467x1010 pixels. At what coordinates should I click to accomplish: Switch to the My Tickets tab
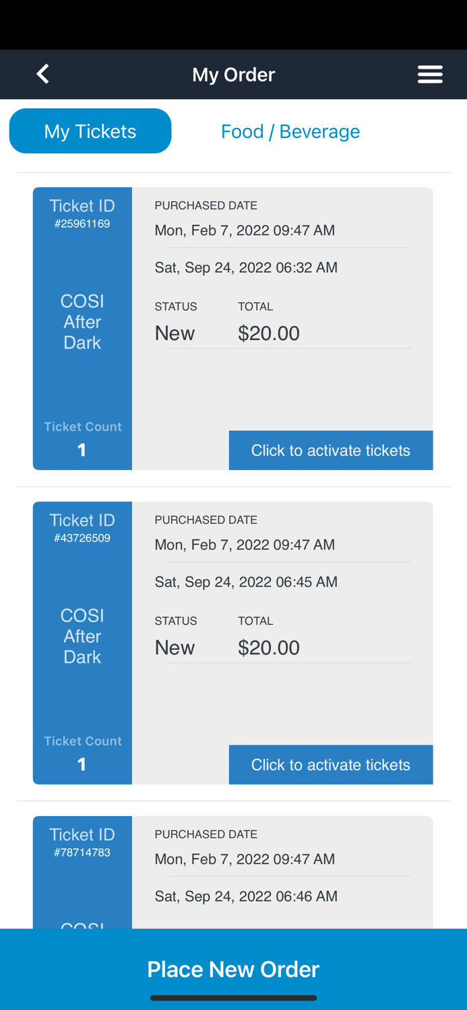click(90, 131)
